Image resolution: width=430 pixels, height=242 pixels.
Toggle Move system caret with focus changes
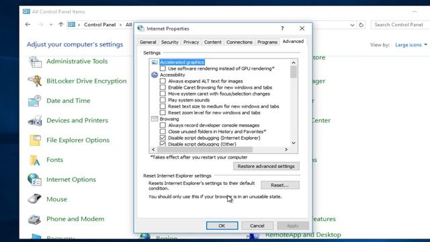pos(163,93)
